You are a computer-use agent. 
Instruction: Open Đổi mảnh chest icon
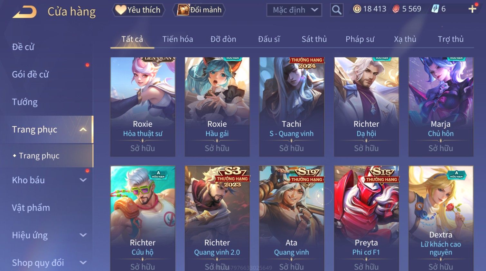click(x=199, y=10)
